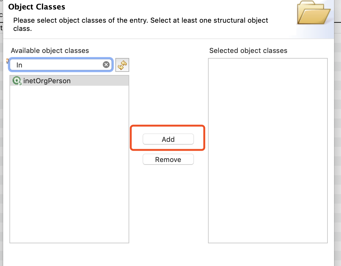Click the Selected object classes empty list
This screenshot has height=266, width=341.
tap(268, 150)
